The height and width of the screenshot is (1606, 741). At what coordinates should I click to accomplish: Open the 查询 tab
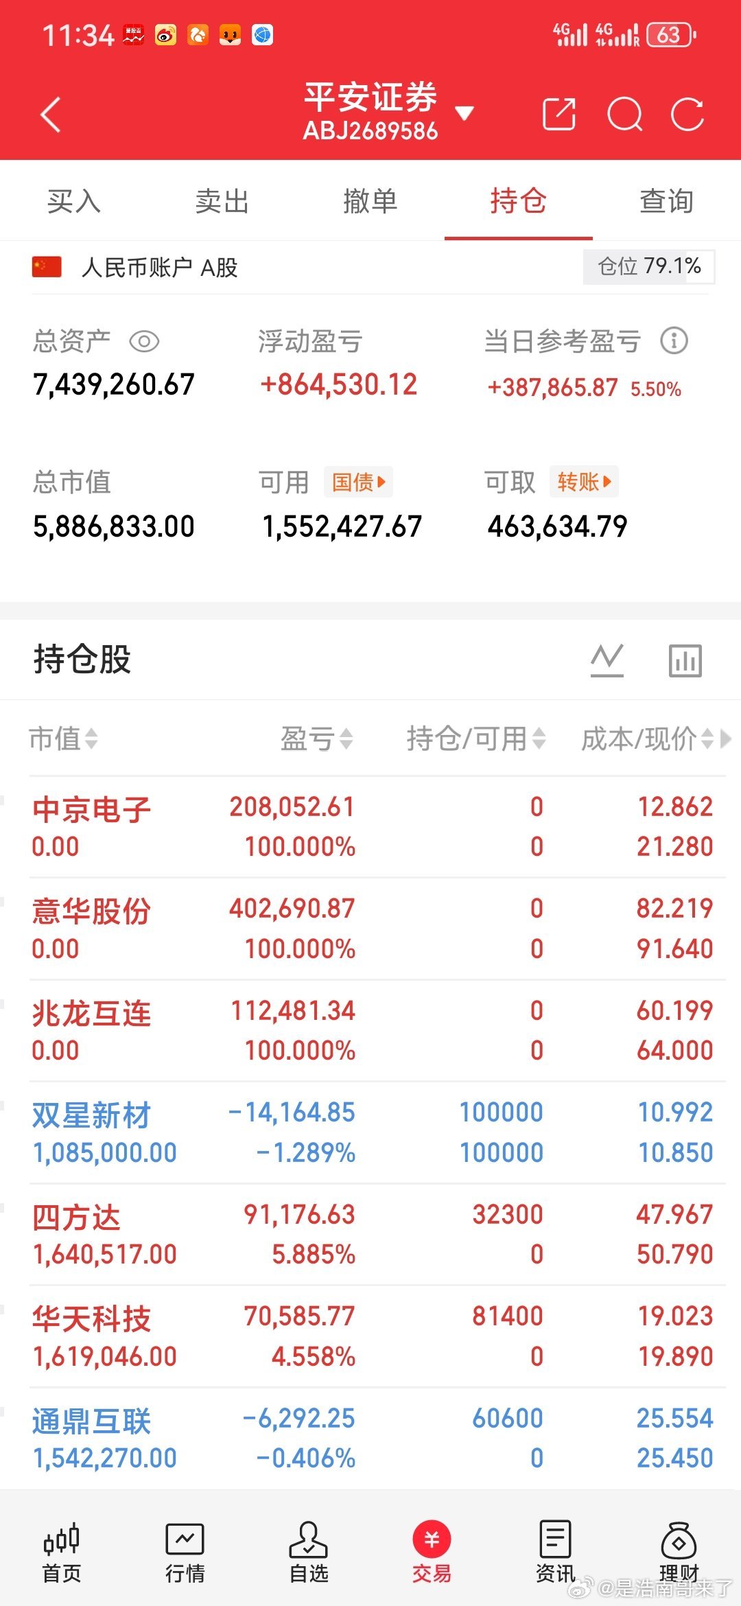[x=667, y=201]
